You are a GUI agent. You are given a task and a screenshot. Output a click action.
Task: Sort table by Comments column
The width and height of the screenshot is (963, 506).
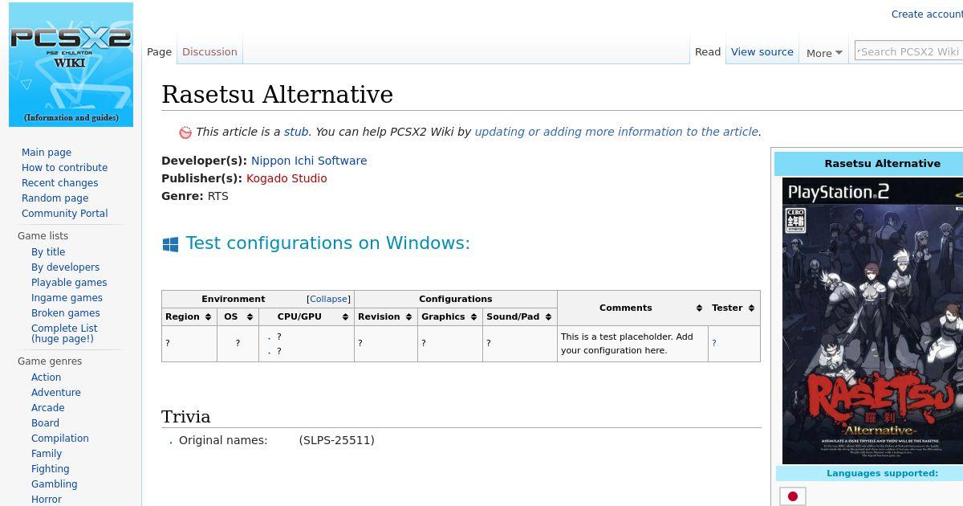[632, 308]
